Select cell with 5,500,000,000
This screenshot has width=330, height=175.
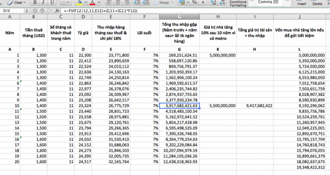[x=218, y=106]
